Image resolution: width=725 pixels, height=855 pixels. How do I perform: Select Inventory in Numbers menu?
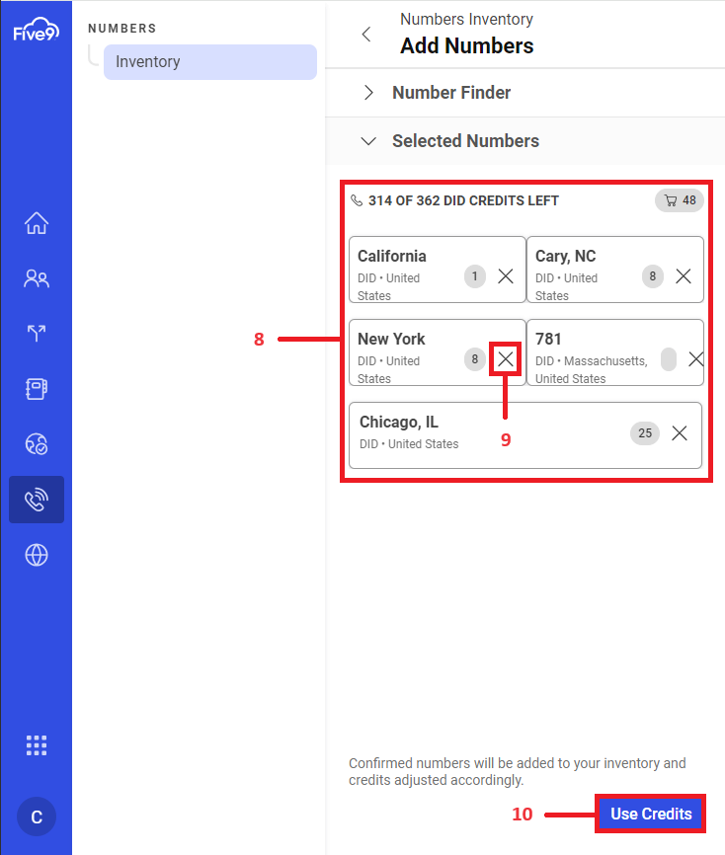pyautogui.click(x=210, y=62)
